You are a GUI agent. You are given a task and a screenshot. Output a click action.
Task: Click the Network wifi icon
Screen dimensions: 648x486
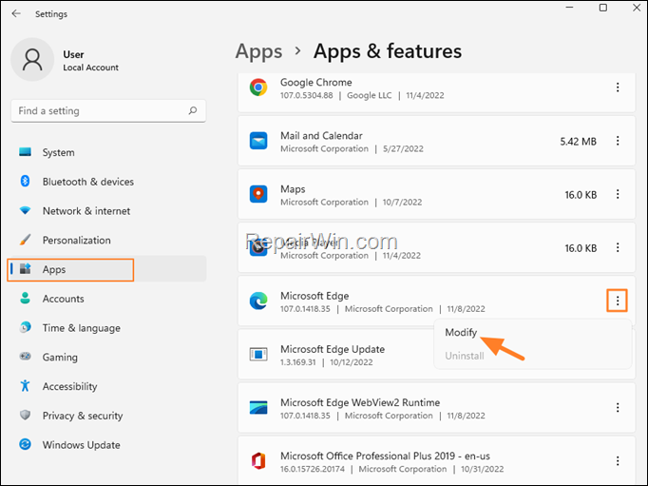(x=26, y=210)
